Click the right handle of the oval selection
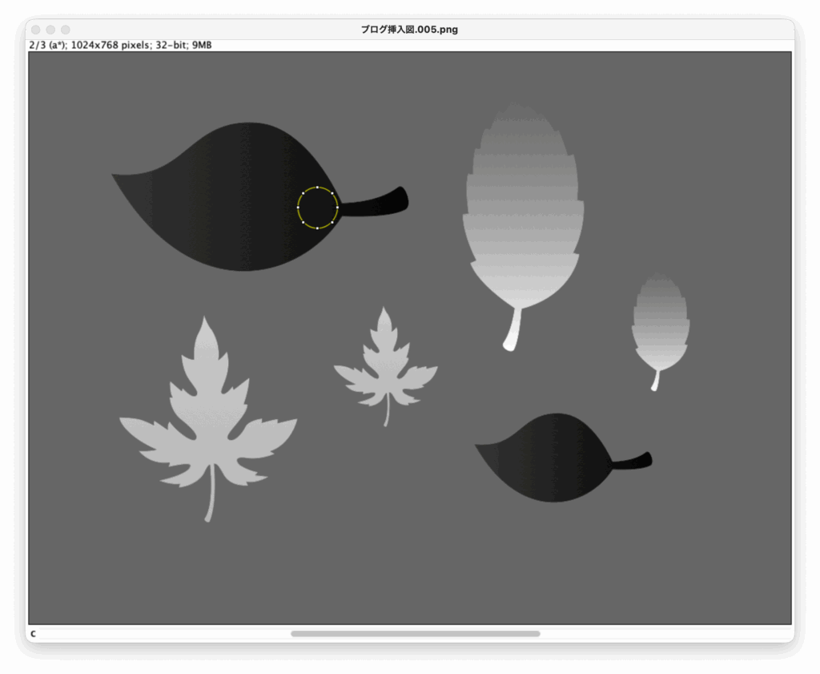 [x=337, y=208]
